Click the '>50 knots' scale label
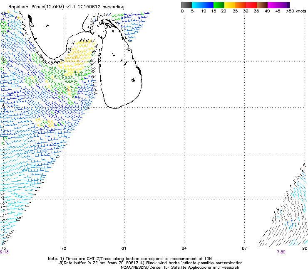 click(x=296, y=11)
